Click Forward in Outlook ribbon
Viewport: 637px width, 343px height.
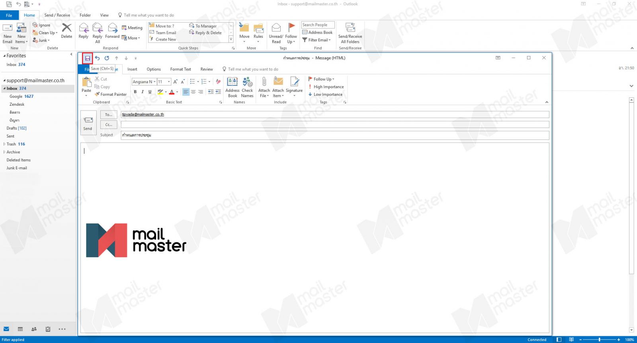pyautogui.click(x=112, y=31)
